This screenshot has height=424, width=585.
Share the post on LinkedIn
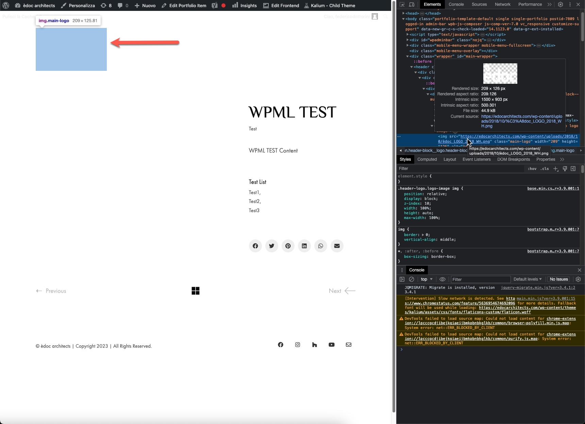click(x=304, y=246)
